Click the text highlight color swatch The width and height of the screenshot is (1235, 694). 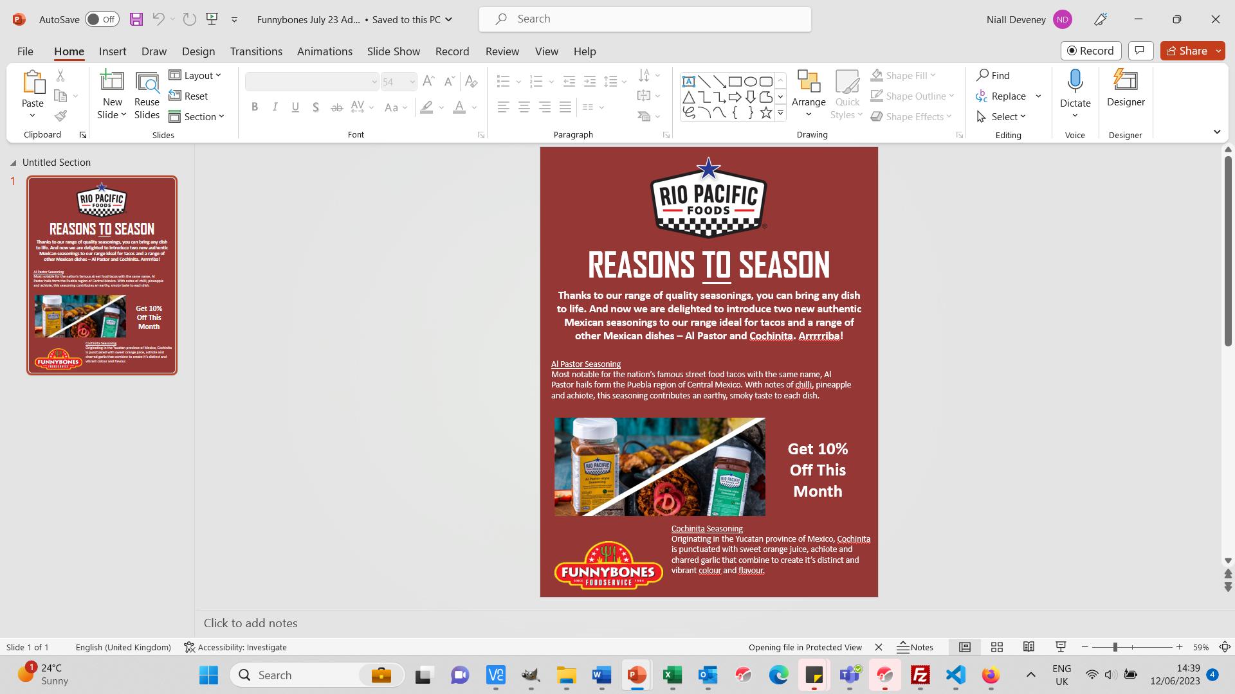[426, 107]
